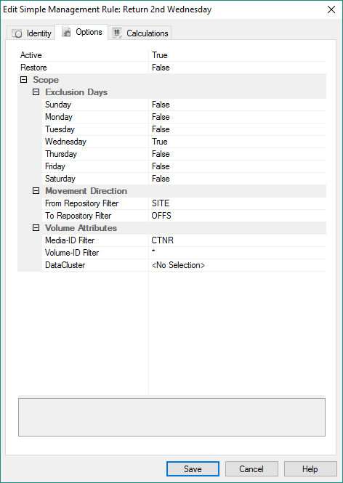Save the management rule
Screen dimensions: 343x483
[x=193, y=468]
